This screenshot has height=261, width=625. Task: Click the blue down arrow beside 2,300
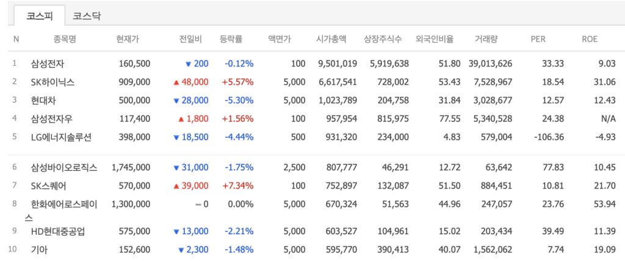coord(181,250)
